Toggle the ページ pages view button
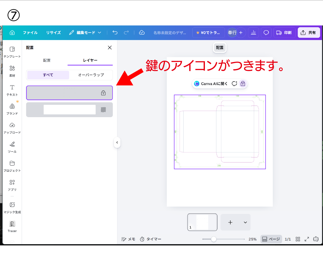This screenshot has height=258, width=323. coord(271,239)
